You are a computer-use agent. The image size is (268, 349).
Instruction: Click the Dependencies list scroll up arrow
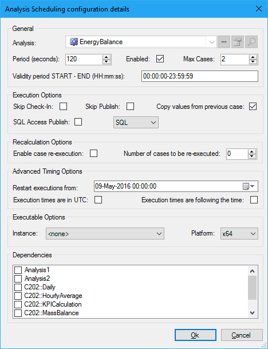pyautogui.click(x=252, y=271)
